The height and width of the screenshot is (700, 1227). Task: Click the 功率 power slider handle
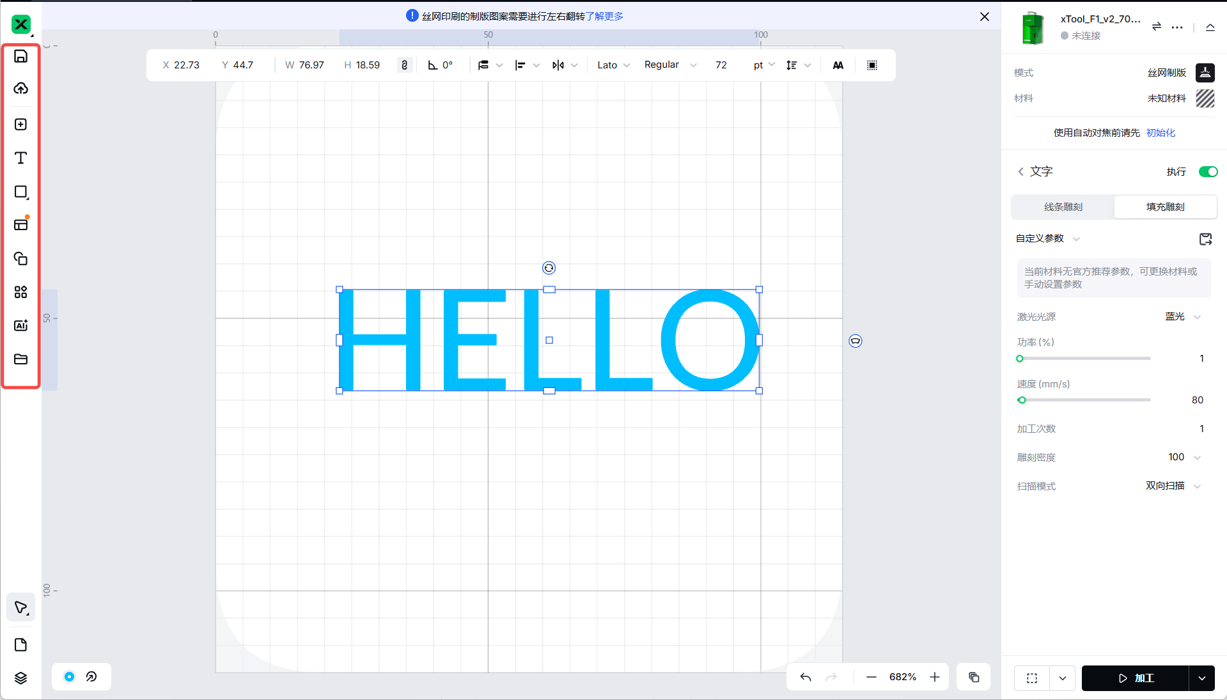click(1020, 359)
